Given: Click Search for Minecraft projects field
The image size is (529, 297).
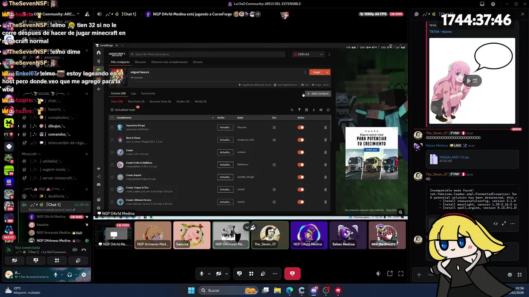Looking at the screenshot, I should (207, 54).
